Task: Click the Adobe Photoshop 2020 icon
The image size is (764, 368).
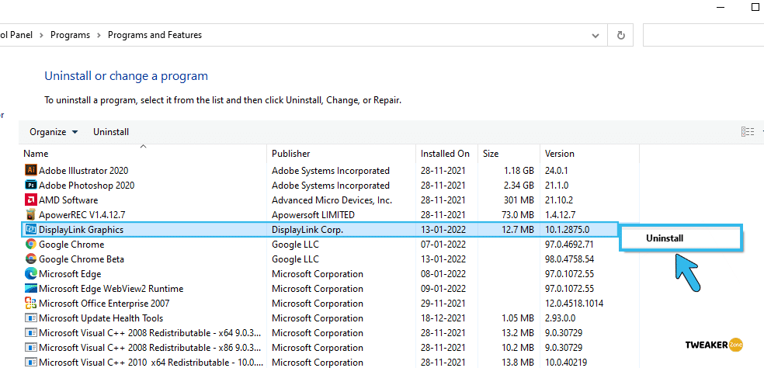Action: 31,186
